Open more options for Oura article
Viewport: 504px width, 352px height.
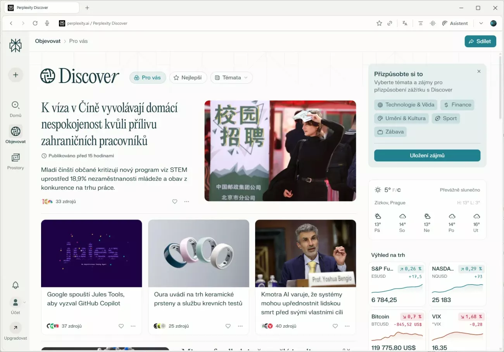click(240, 326)
